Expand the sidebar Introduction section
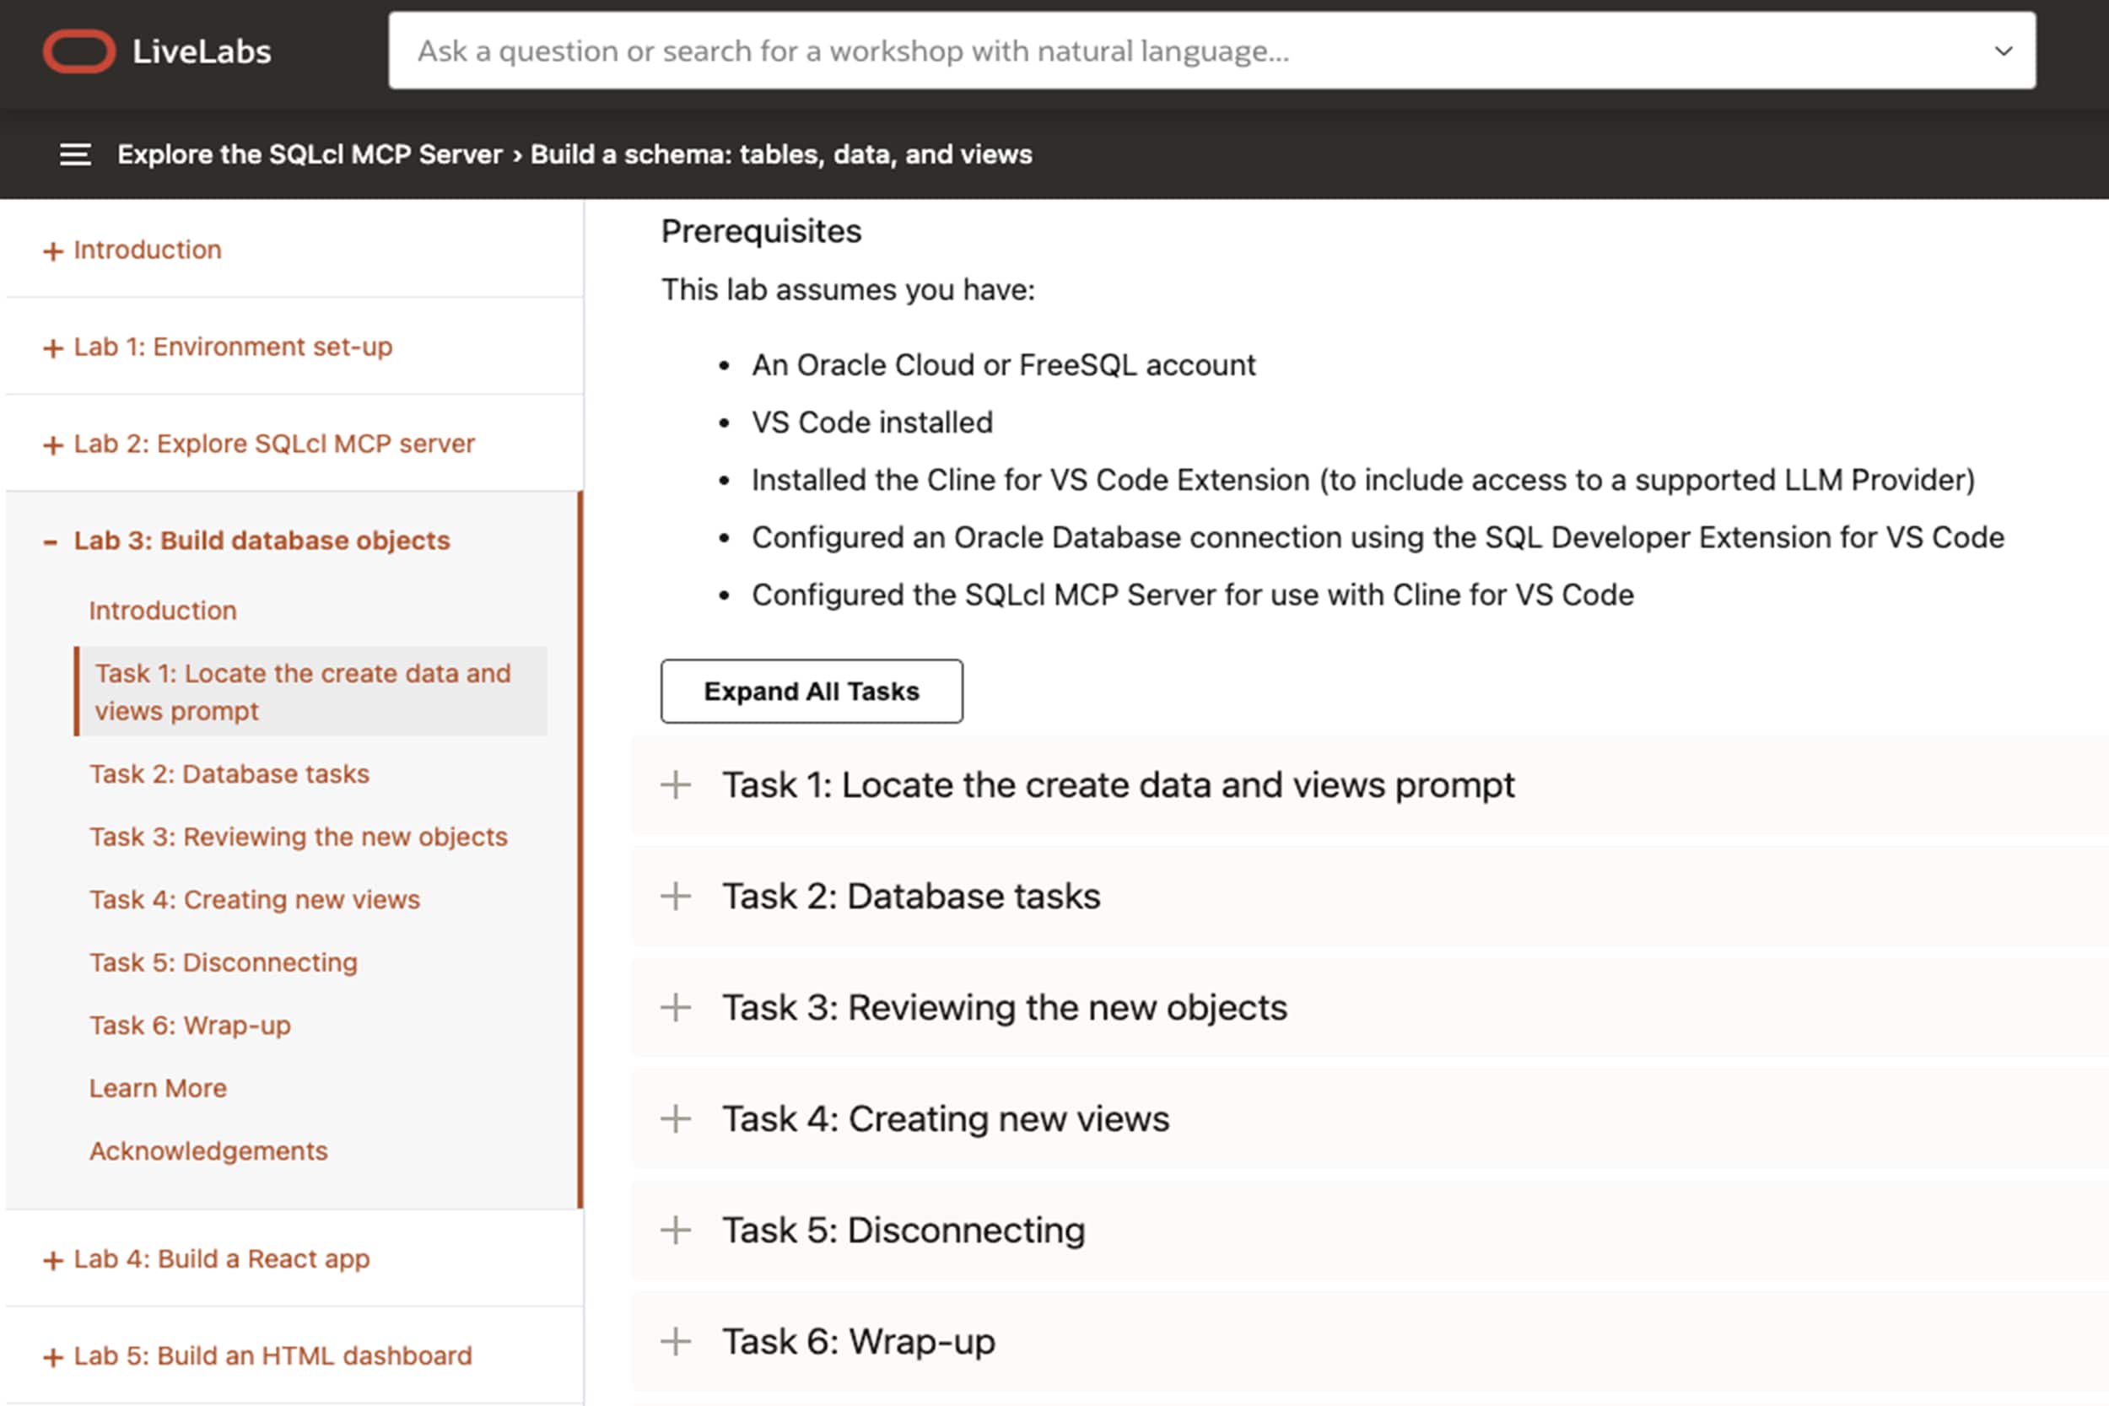 [x=147, y=250]
